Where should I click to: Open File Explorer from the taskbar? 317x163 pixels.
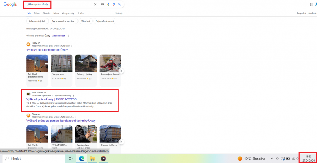92,159
